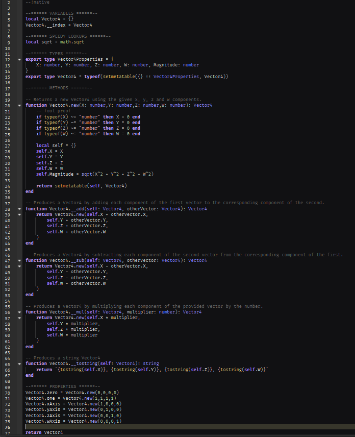355x437 pixels.
Task: Click the 'Vector4.xAxis' definition line
Action: tap(73, 404)
